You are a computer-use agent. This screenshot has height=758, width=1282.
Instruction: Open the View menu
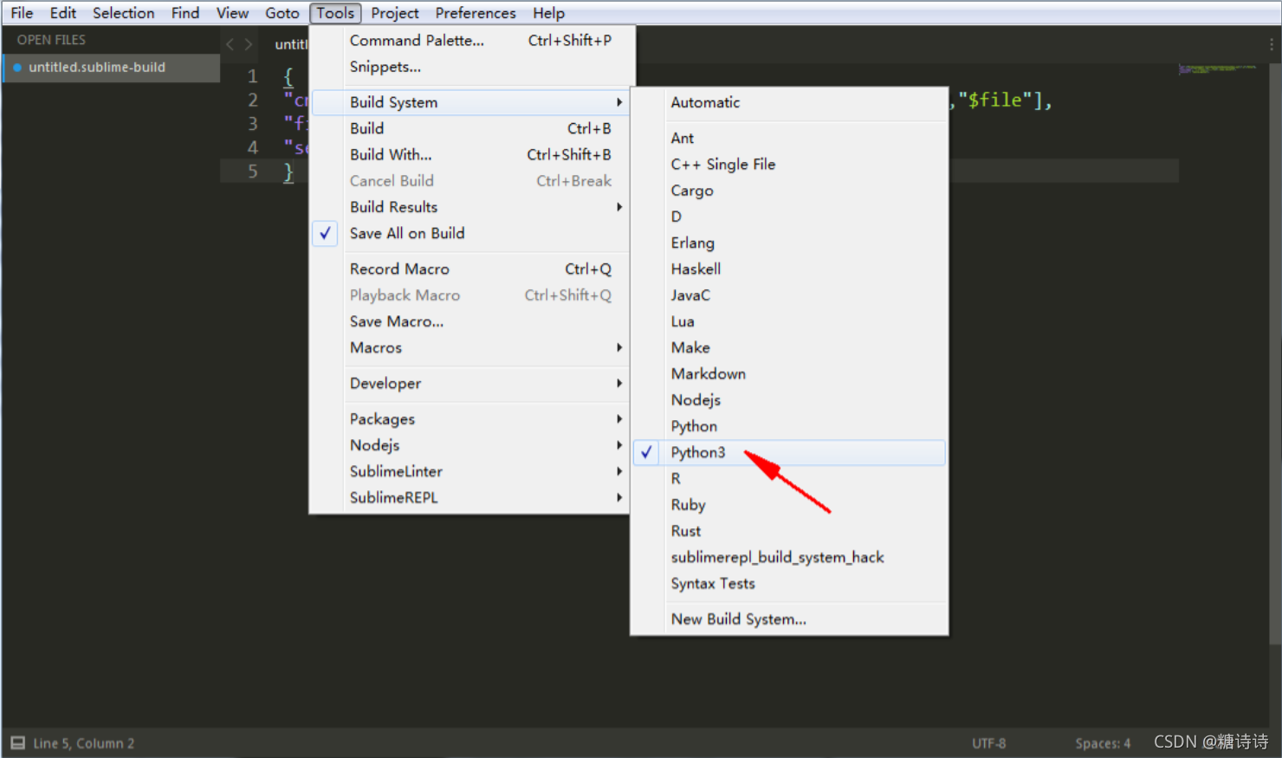pos(232,13)
